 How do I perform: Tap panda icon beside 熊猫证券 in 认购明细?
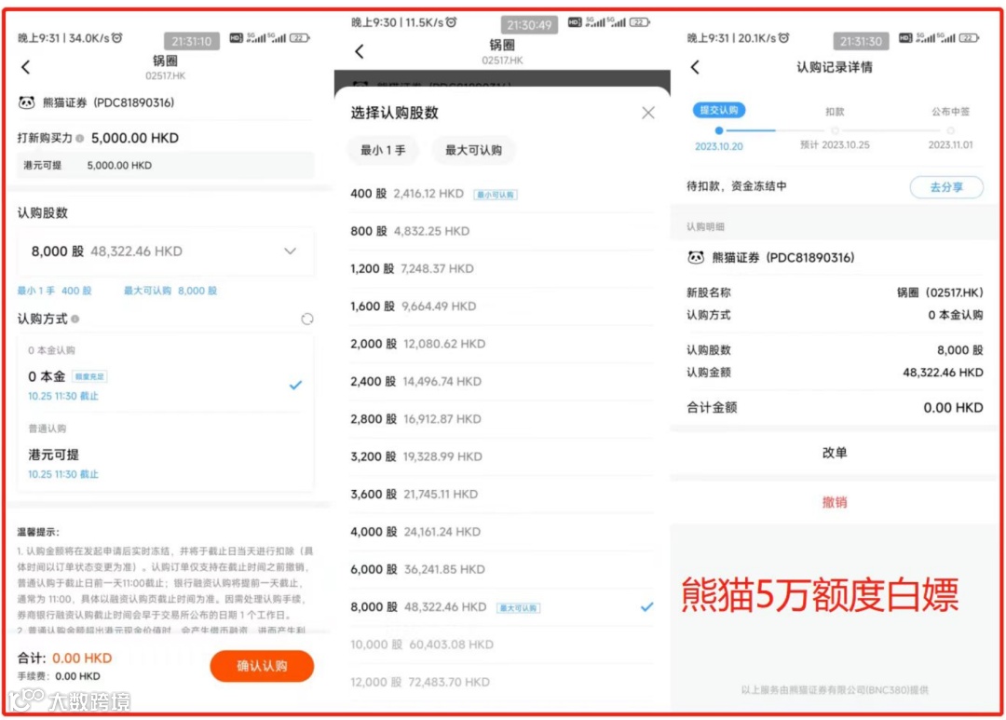696,257
